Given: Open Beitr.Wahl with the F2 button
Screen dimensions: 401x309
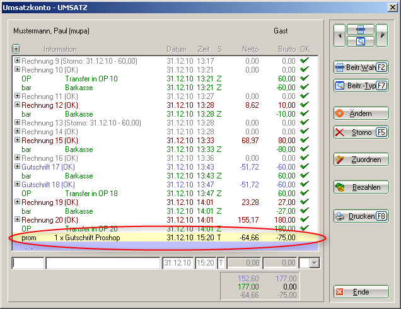Looking at the screenshot, I should click(x=361, y=67).
